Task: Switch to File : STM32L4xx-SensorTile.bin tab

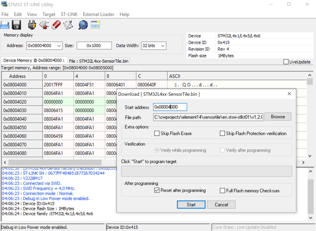Action: (x=99, y=61)
